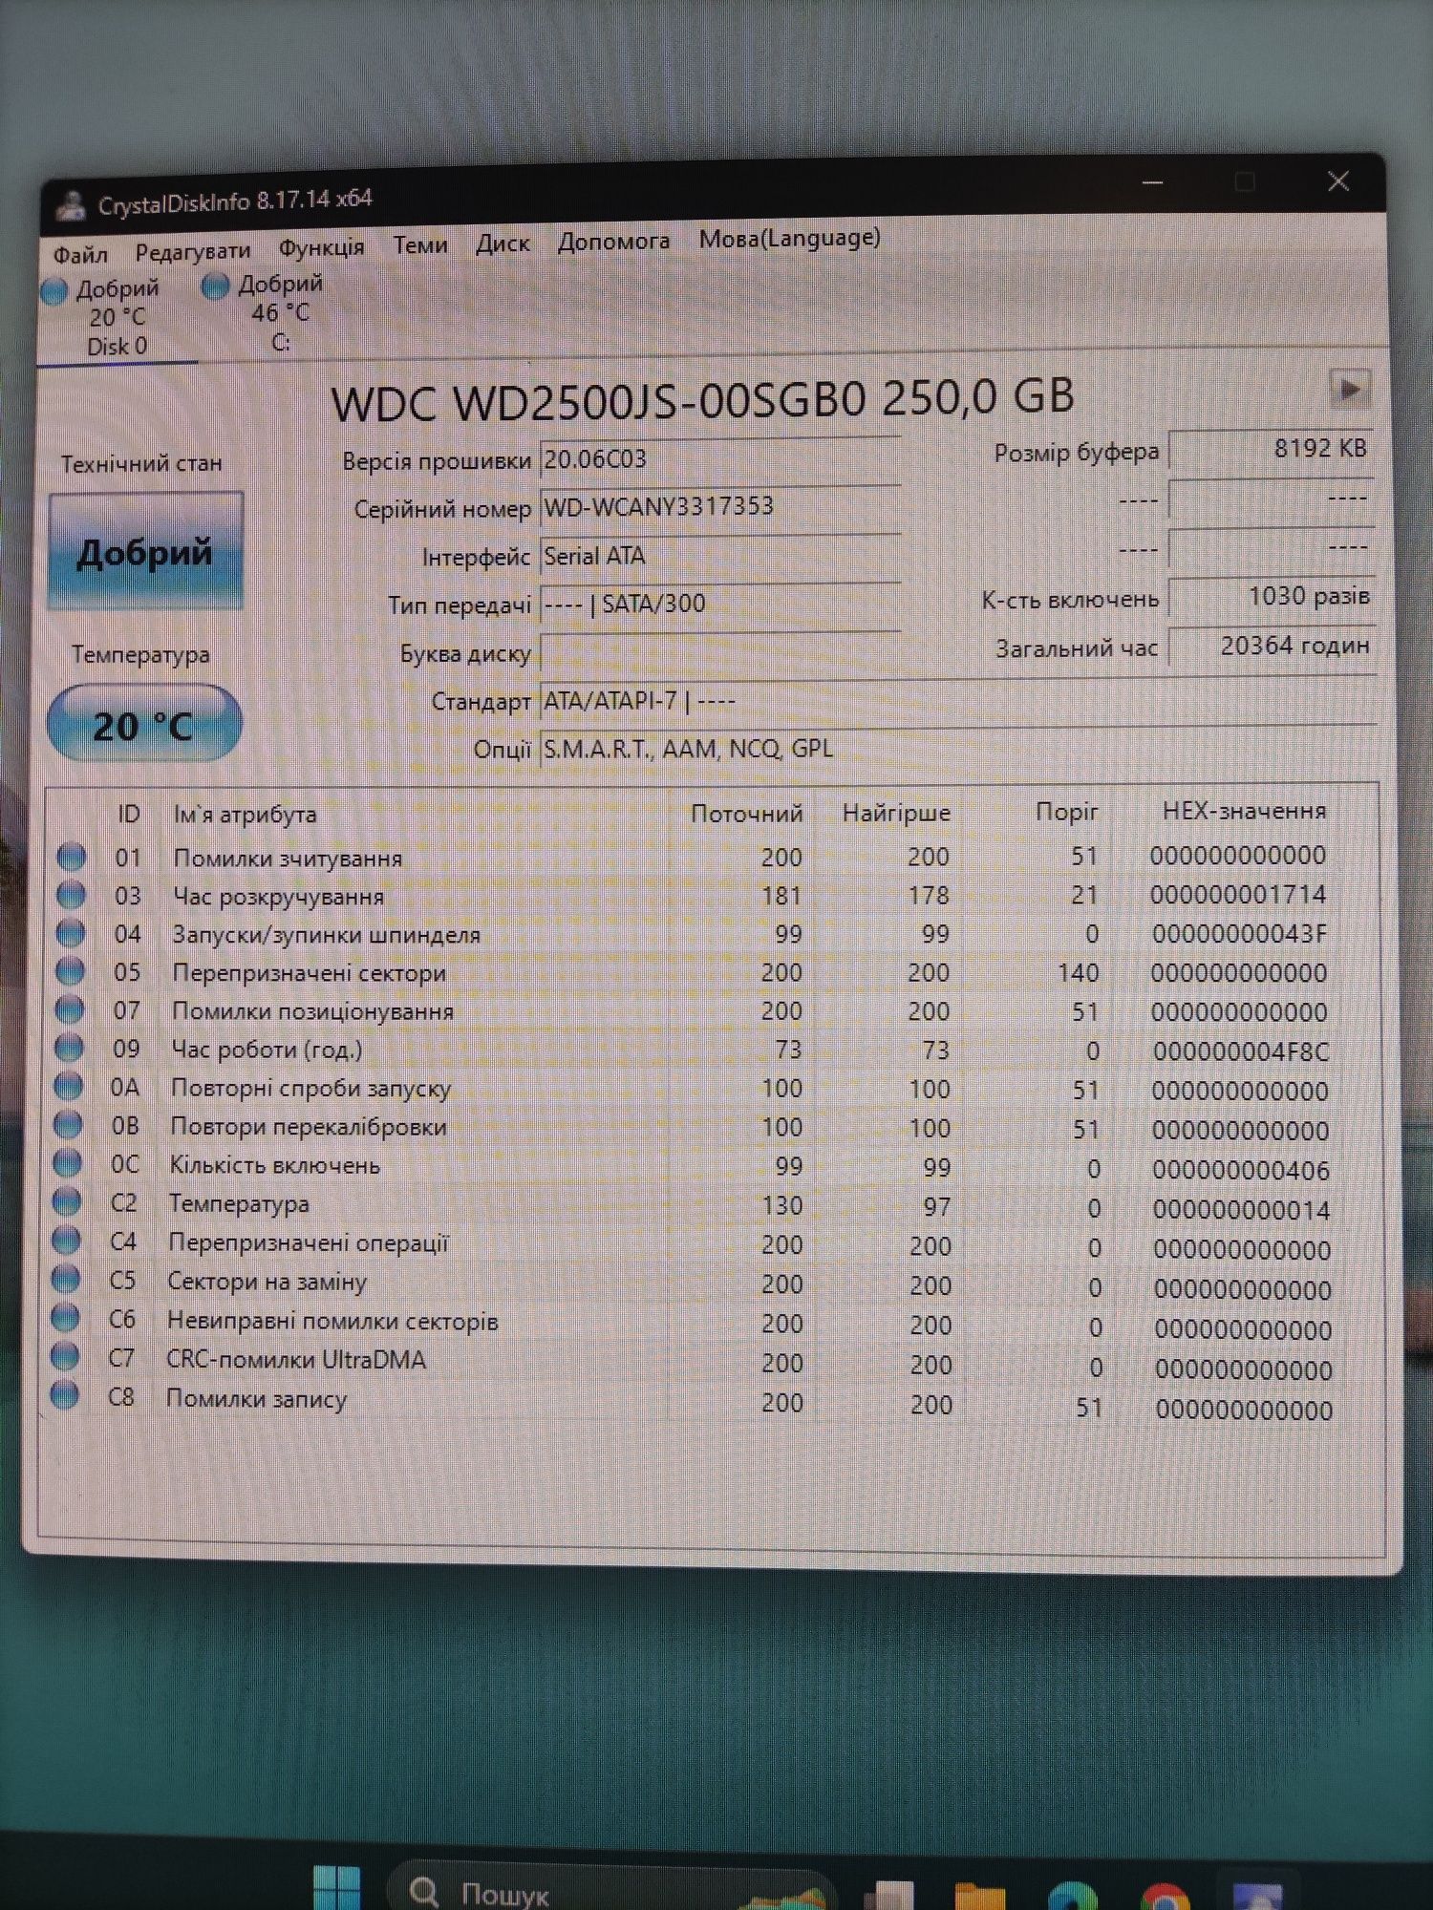Click the Поріг column header
1433x1910 pixels.
coord(1067,812)
